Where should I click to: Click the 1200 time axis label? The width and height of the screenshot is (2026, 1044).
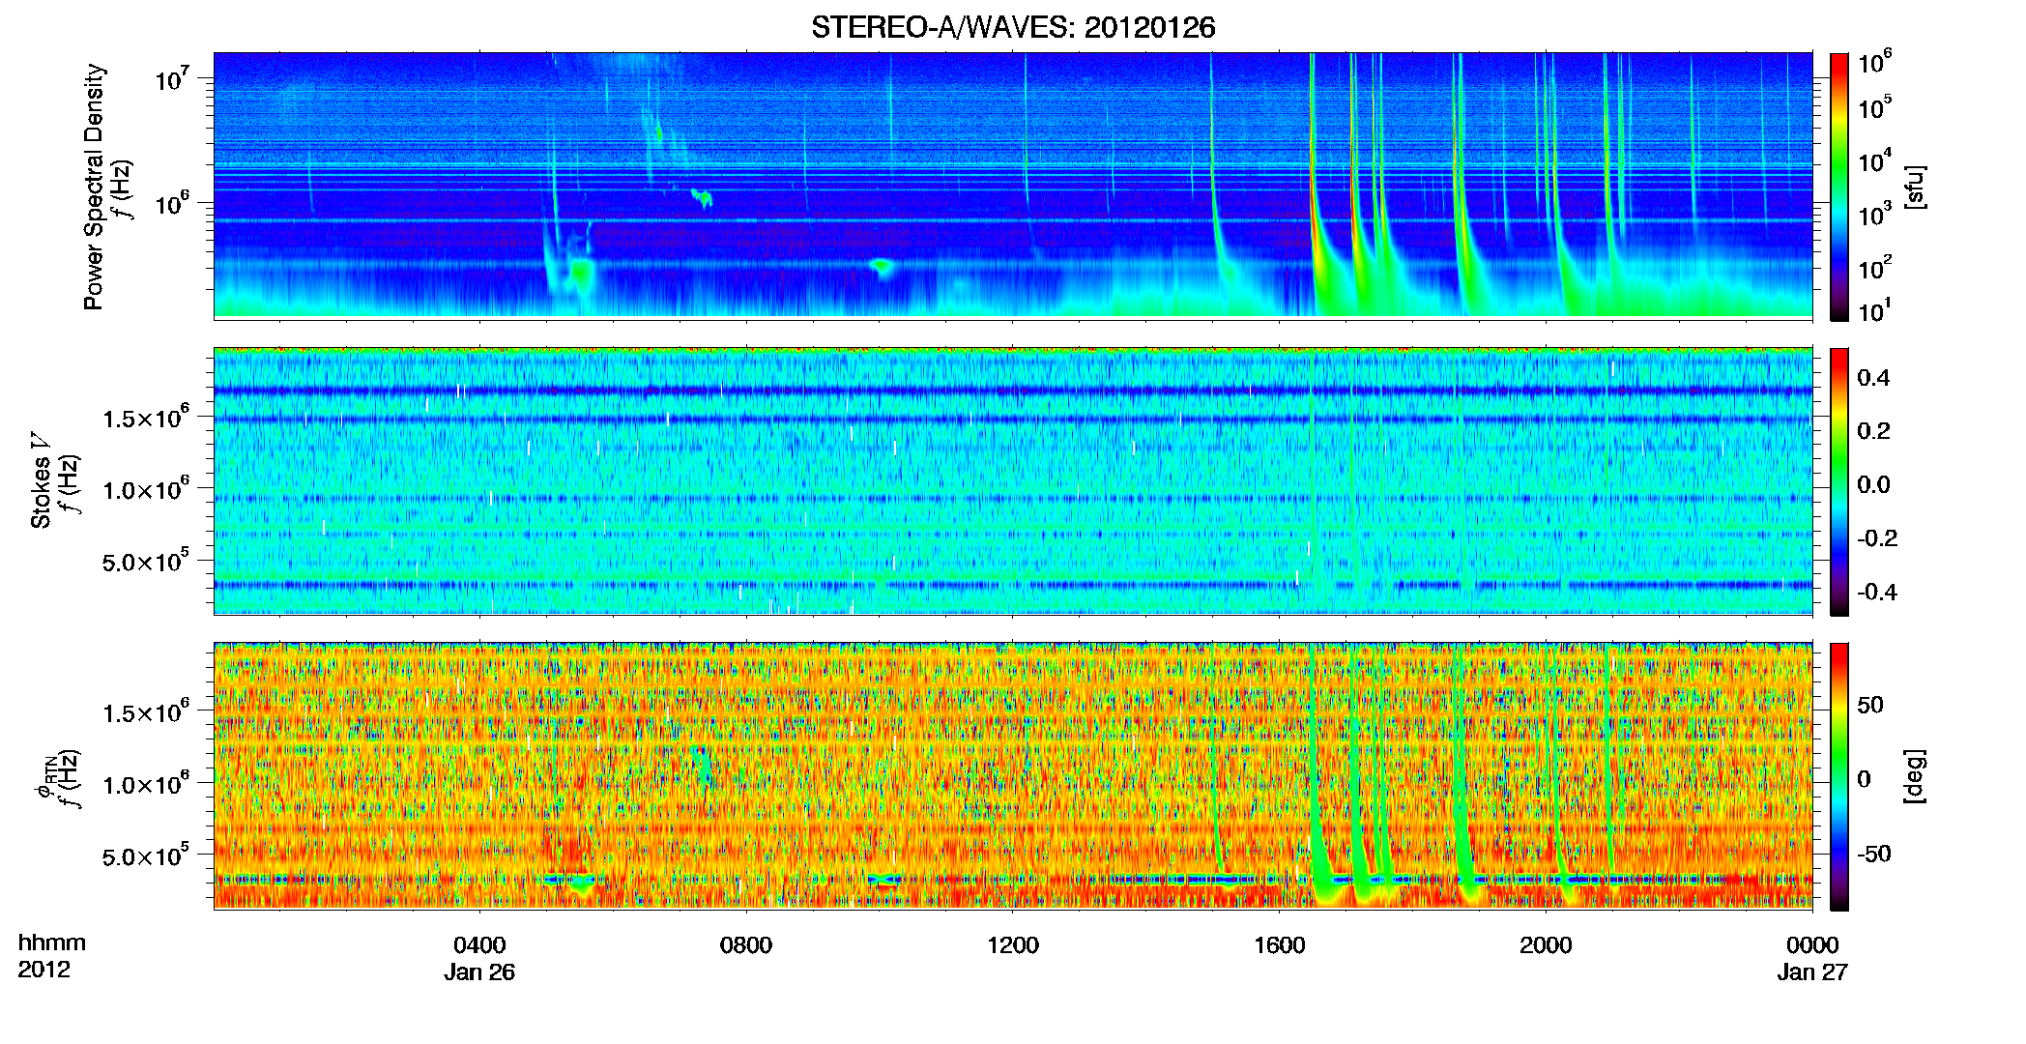1013,944
